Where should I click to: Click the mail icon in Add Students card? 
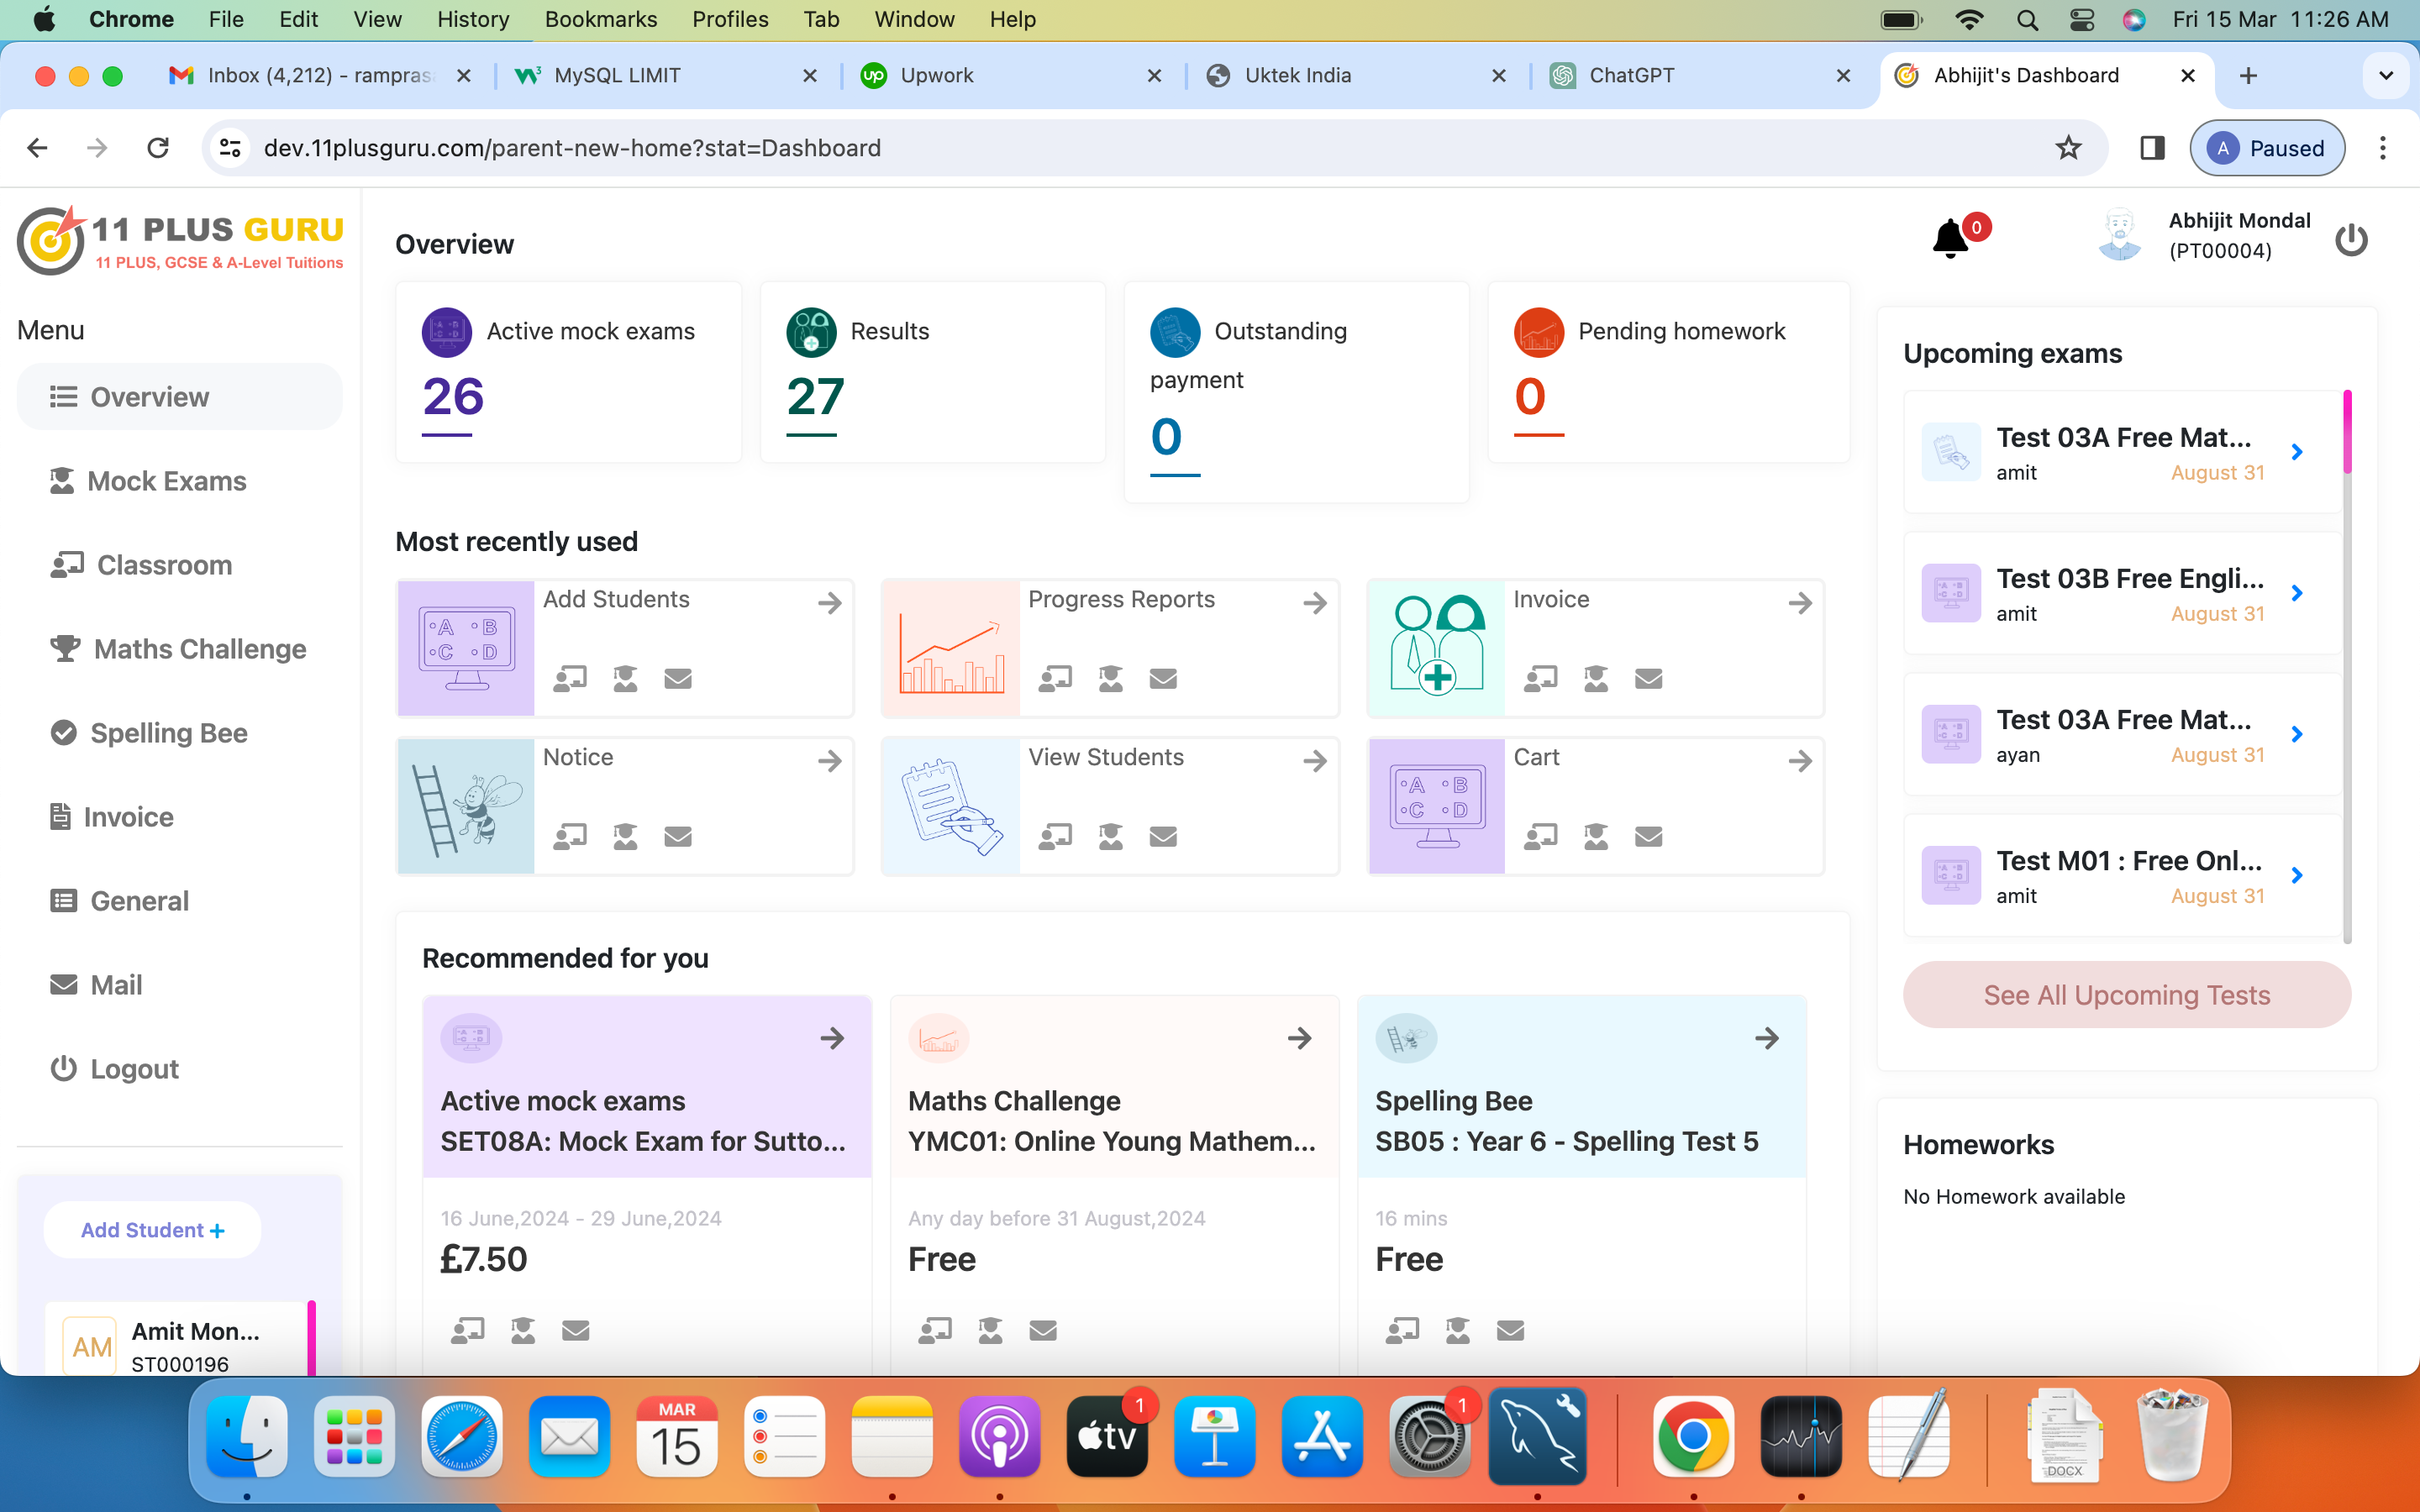[677, 679]
